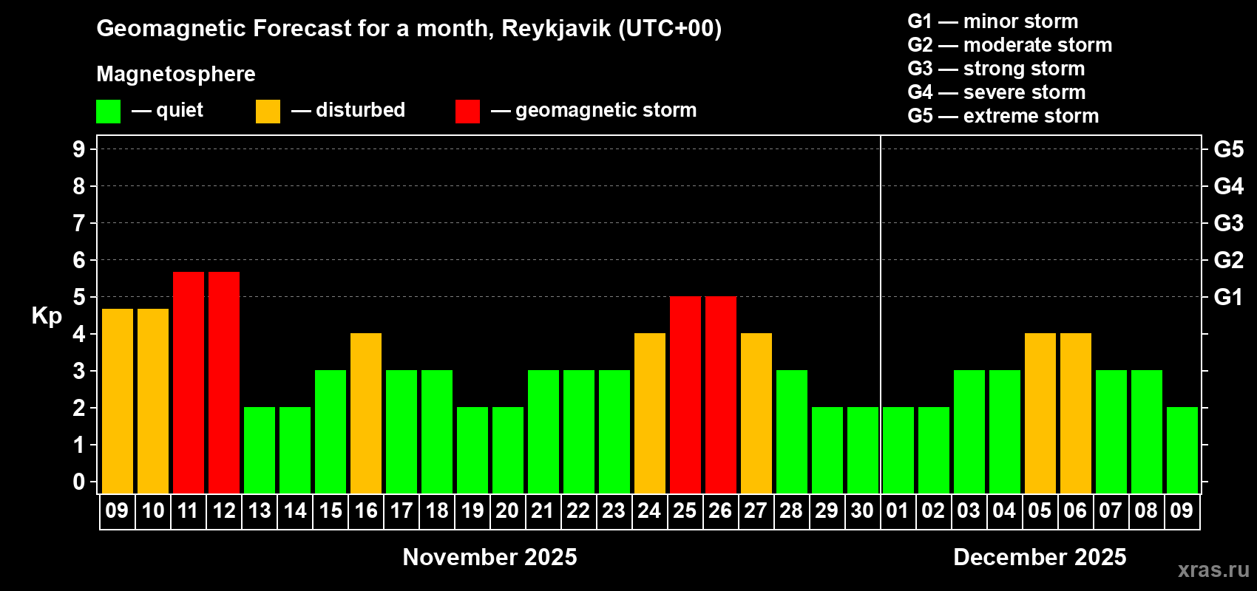Click the yellow bar for November 27
The image size is (1257, 591).
pyautogui.click(x=756, y=414)
